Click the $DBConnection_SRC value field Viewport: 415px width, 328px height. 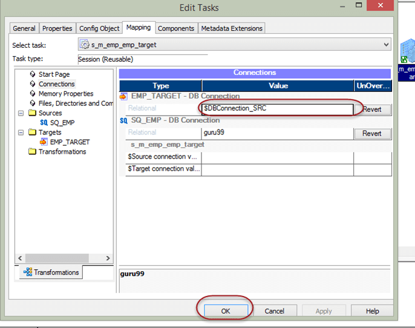point(277,109)
